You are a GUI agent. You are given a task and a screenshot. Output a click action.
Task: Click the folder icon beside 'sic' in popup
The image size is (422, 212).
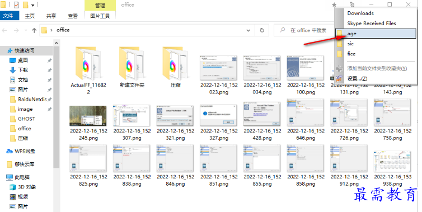point(340,44)
